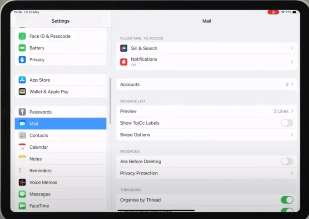Select Face ID & Passcode in Settings

click(60, 36)
